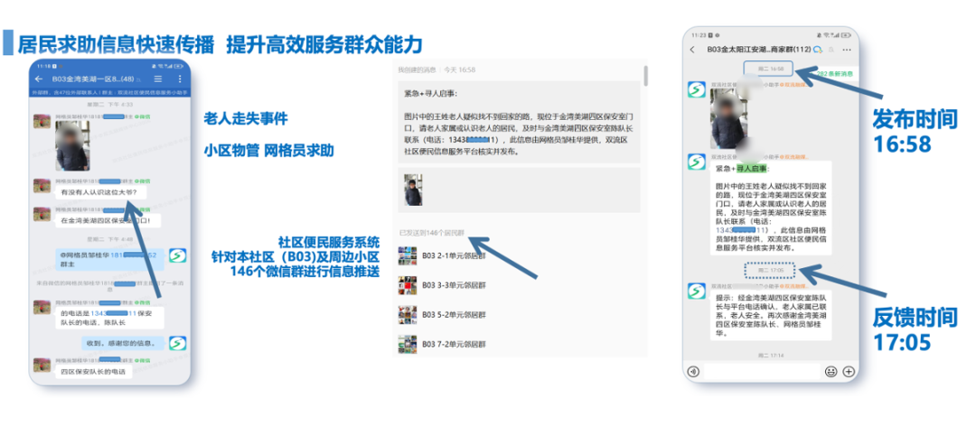Tap sender avatar beside '四区保安队长的电话'
The width and height of the screenshot is (976, 426).
(42, 365)
